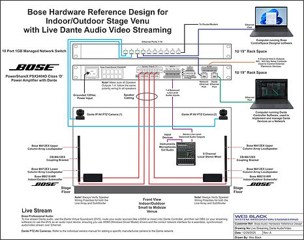Screen dimensions: 304x240
Task: Select the Dante PTZ Camera (1) image
Action: click(x=80, y=114)
